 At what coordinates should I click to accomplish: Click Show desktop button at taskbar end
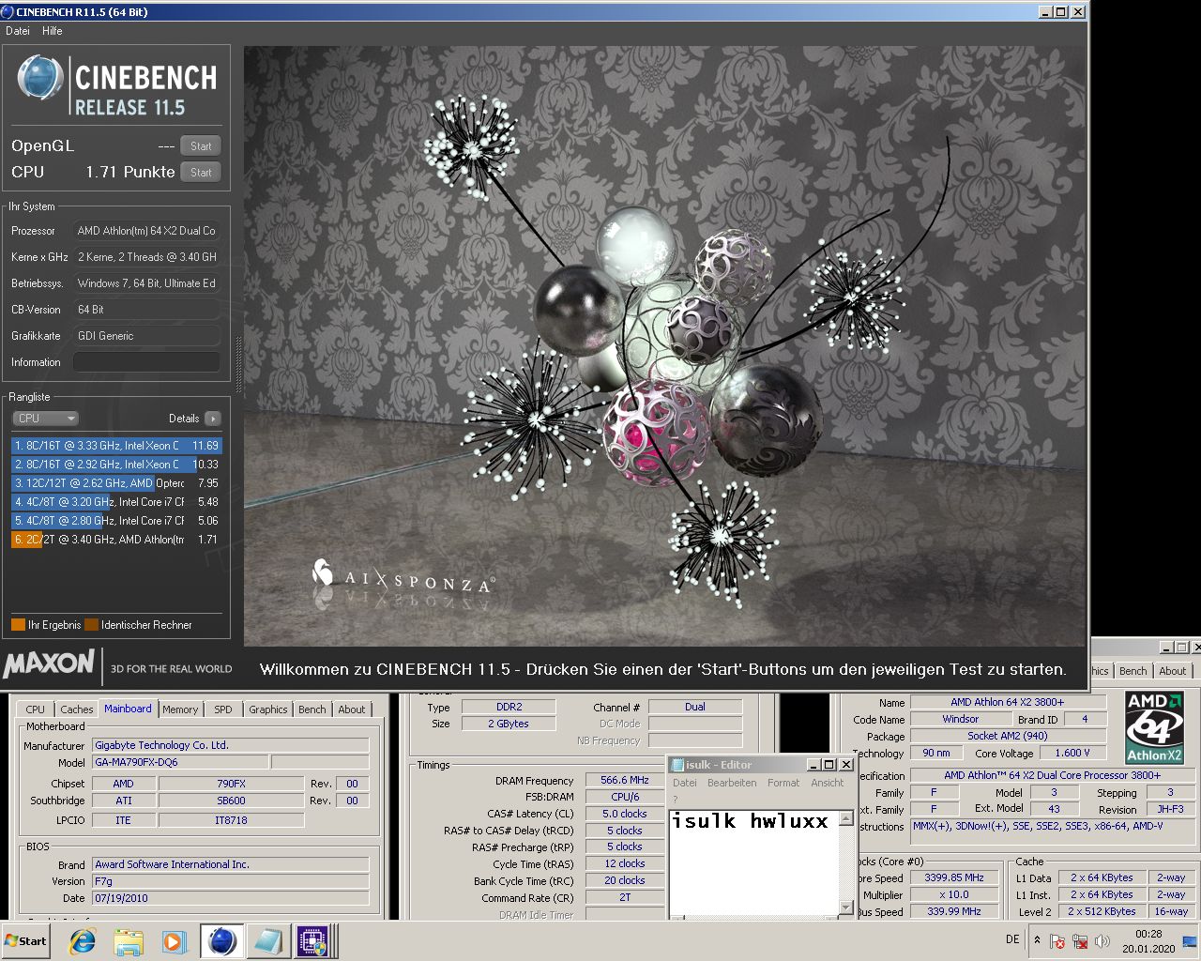(x=1190, y=941)
